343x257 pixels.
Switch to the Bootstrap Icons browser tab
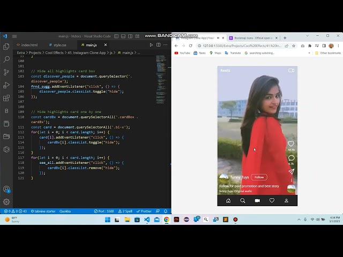coord(253,38)
